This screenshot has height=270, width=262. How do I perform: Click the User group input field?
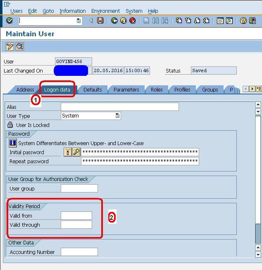tap(79, 188)
